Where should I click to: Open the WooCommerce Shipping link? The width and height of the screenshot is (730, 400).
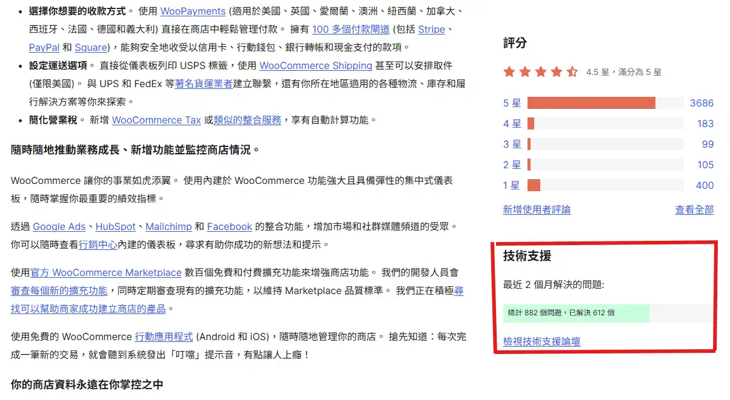tap(316, 65)
